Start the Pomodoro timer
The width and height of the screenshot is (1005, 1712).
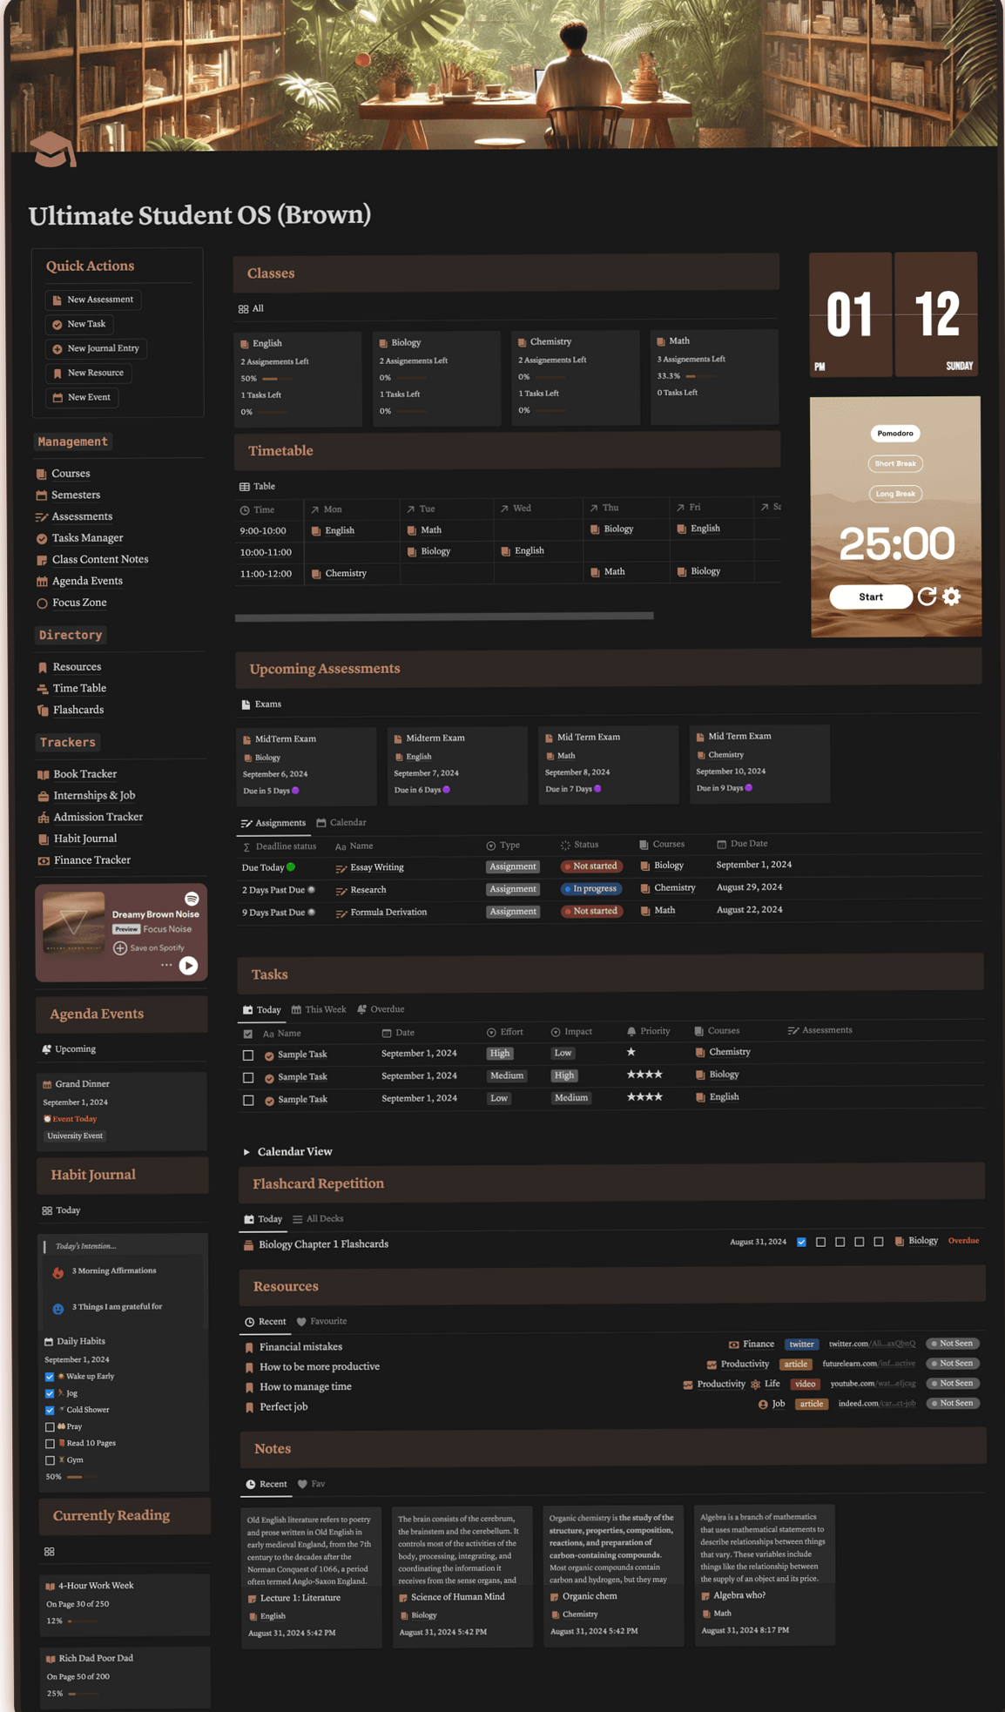coord(871,597)
